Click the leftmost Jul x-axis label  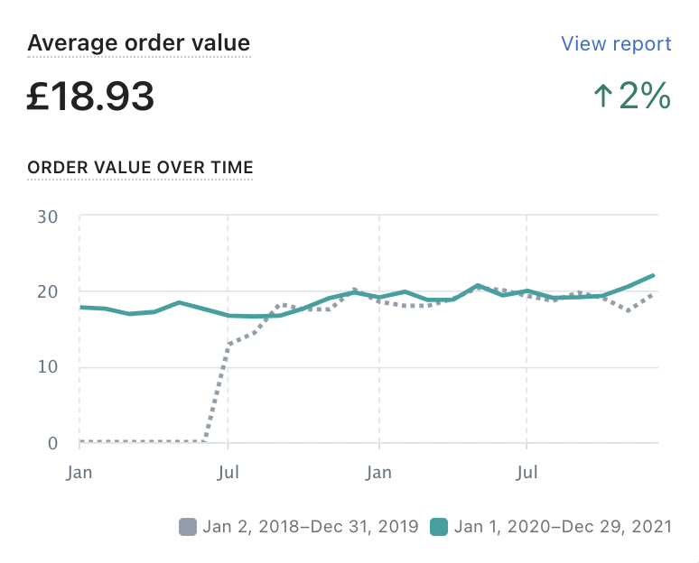[228, 472]
